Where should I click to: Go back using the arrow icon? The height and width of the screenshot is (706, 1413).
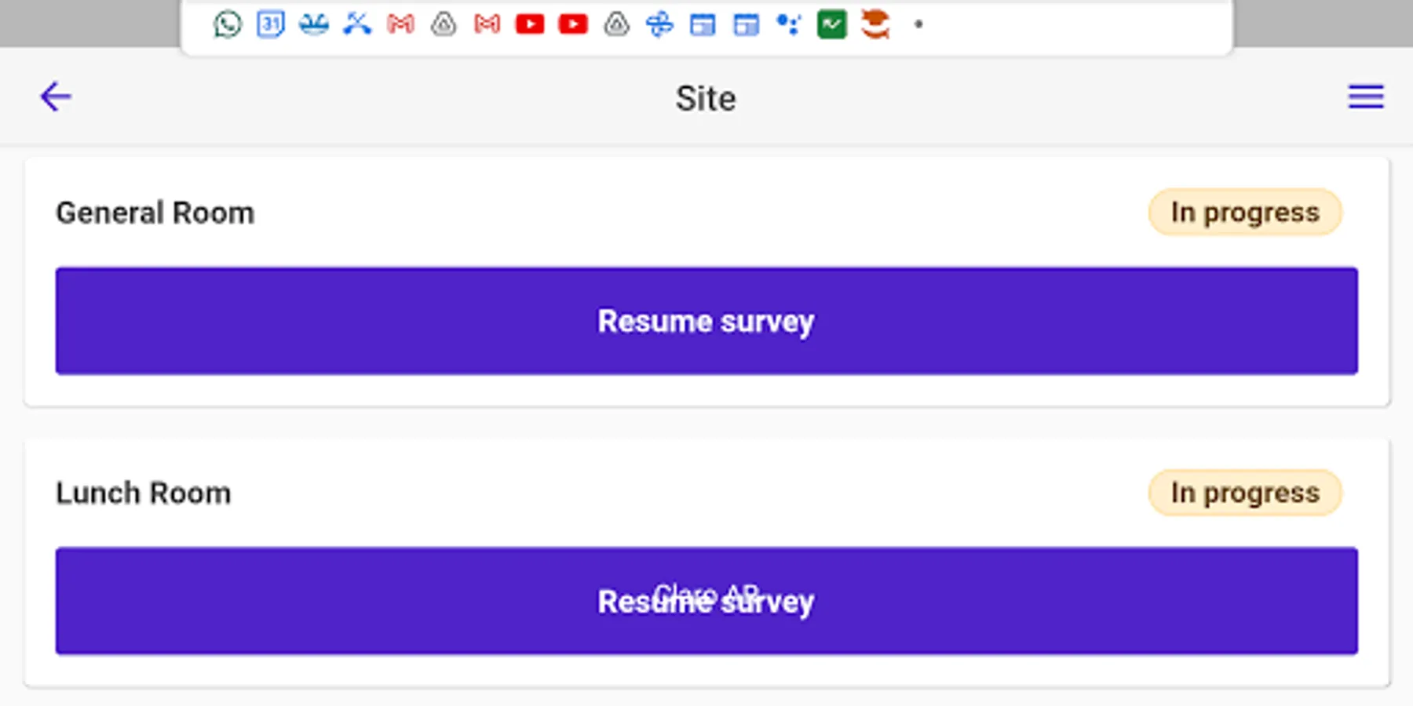[x=56, y=97]
